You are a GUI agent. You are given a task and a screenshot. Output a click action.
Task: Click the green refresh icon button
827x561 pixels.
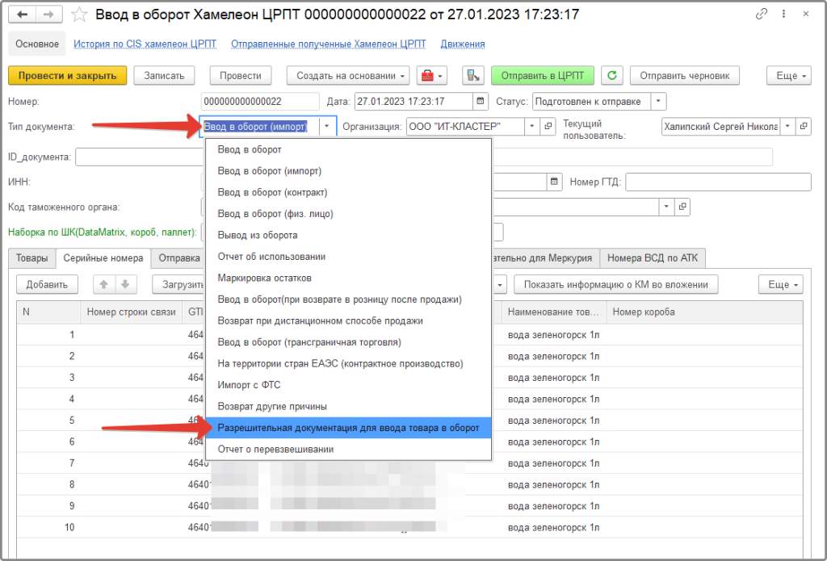(612, 75)
